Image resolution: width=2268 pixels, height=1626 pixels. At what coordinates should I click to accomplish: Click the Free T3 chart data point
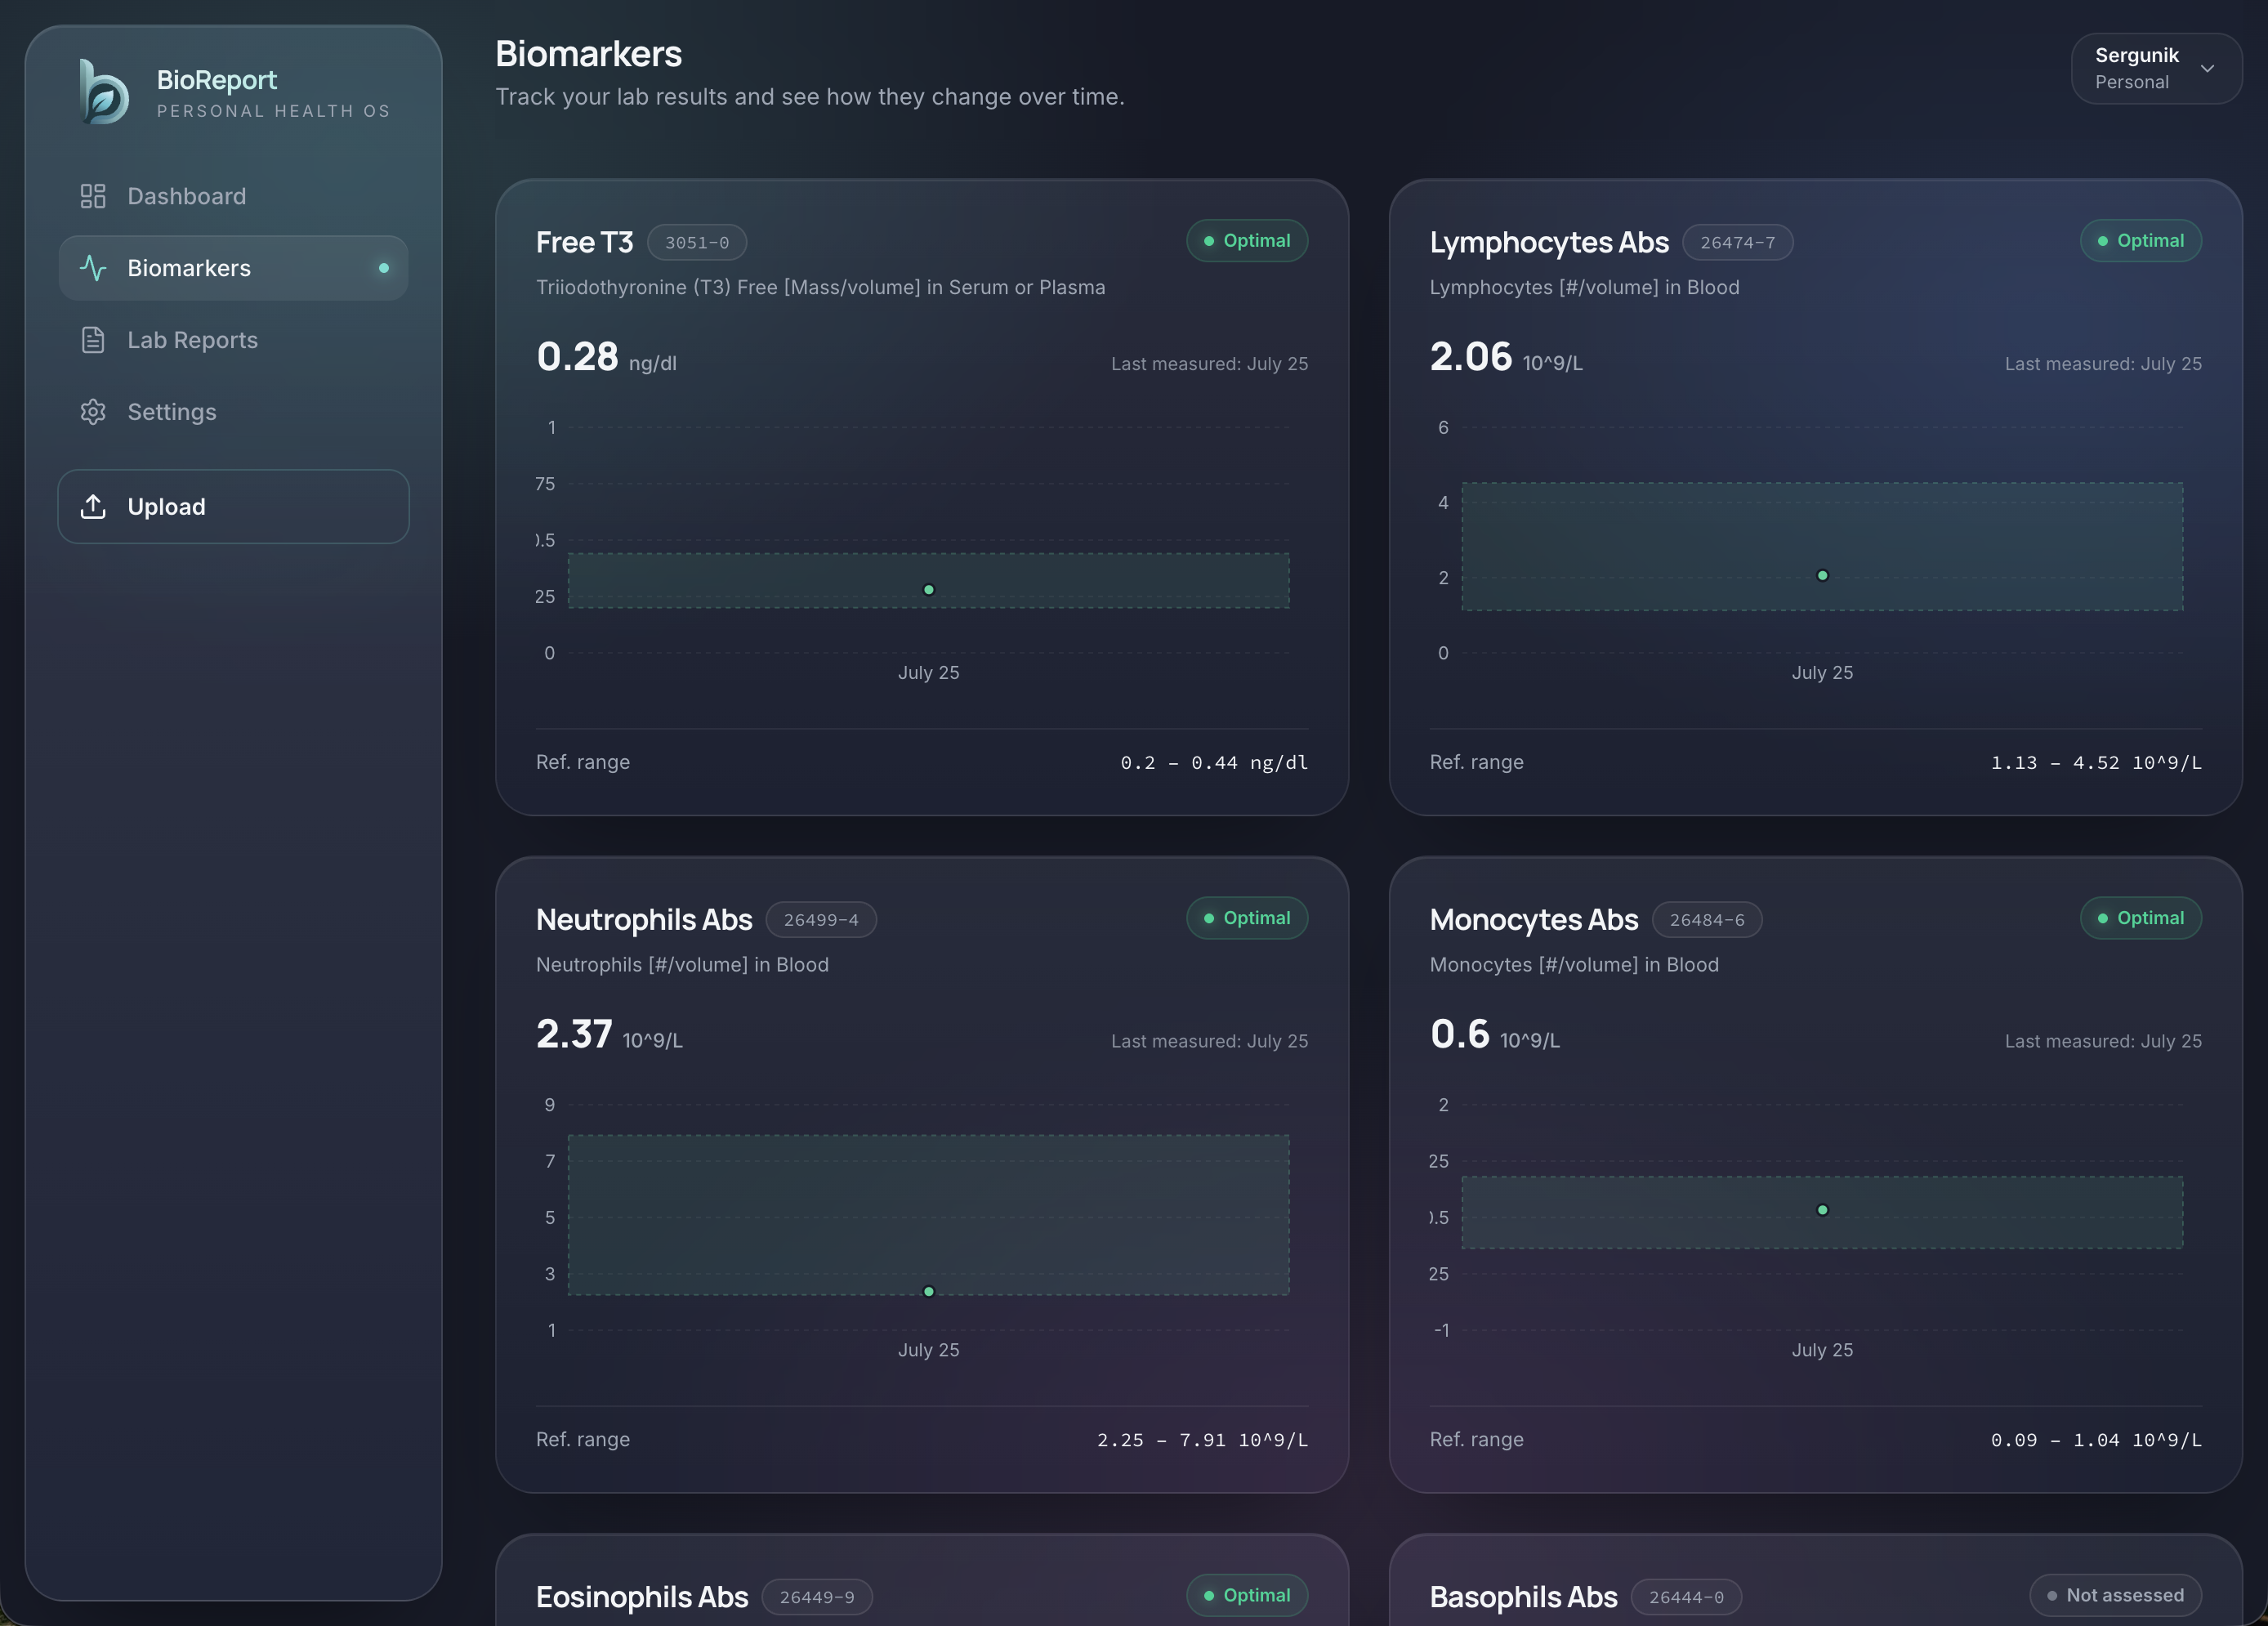point(929,590)
